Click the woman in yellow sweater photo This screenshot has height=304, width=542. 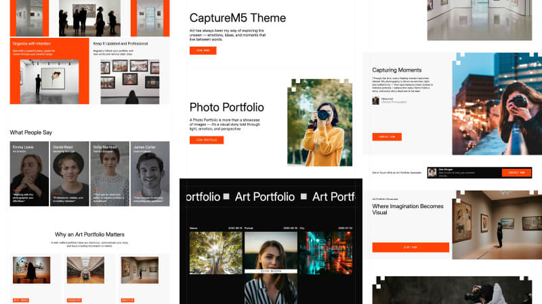point(320,125)
